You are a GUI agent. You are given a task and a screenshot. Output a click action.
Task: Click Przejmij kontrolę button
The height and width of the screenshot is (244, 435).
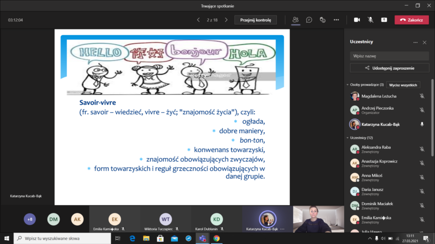[x=255, y=20]
